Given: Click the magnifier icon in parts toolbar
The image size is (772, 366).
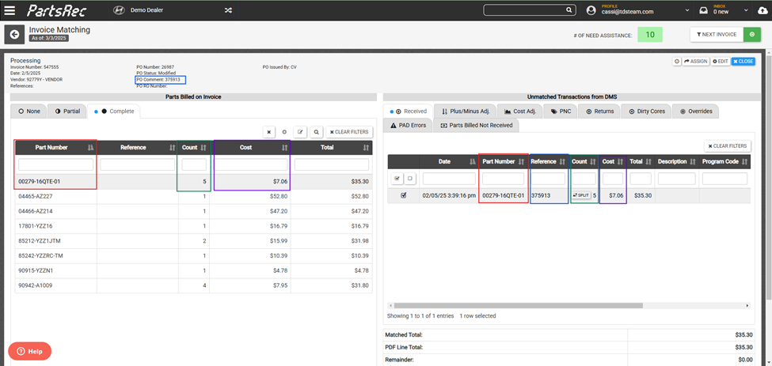Looking at the screenshot, I should (316, 132).
